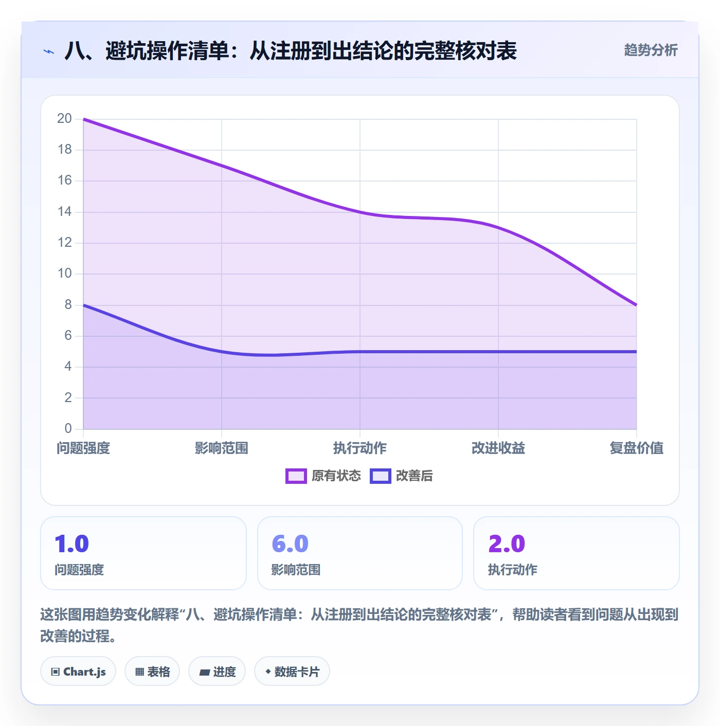The height and width of the screenshot is (726, 720).
Task: Toggle the 改善后 legend swatch
Action: 381,476
